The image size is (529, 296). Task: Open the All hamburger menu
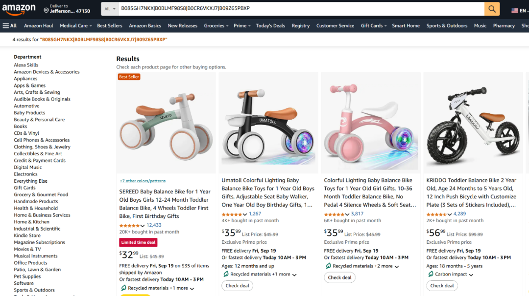click(10, 25)
